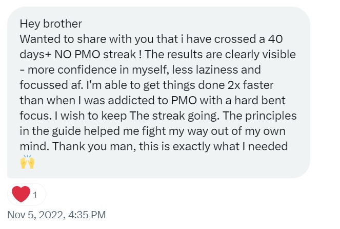340x229 pixels.
Task: Click the words 'NO PMO streak'
Action: [x=95, y=55]
